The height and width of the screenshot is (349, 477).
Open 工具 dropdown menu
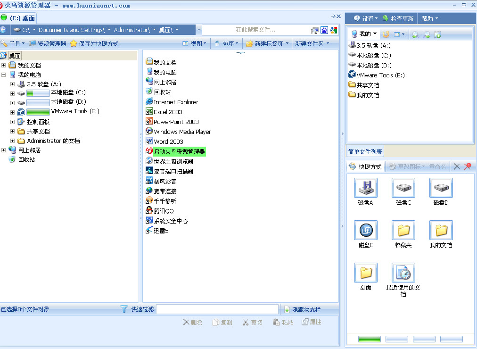click(13, 43)
